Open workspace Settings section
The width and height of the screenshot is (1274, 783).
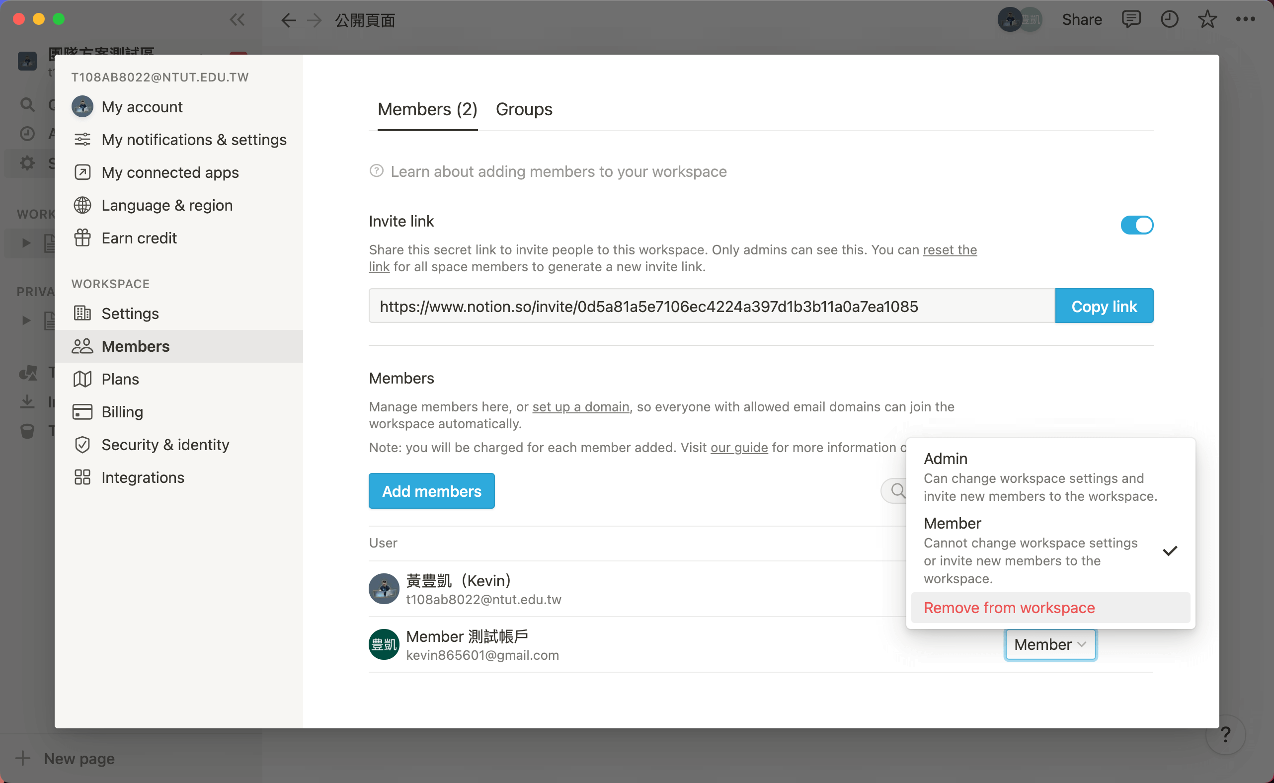[x=179, y=313]
